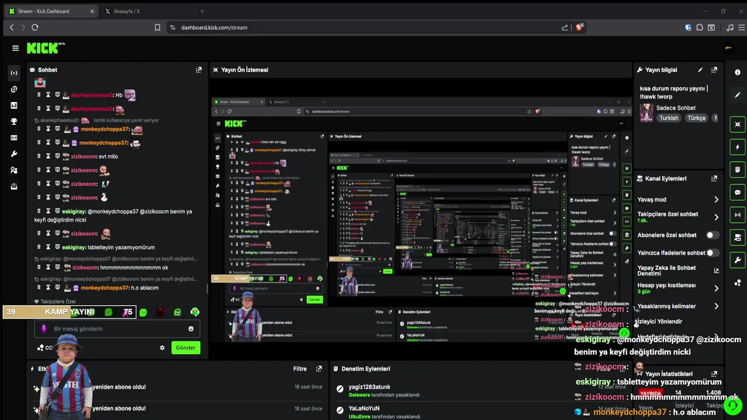Focus the 'Bir mesaj gönderin' input

click(x=117, y=328)
